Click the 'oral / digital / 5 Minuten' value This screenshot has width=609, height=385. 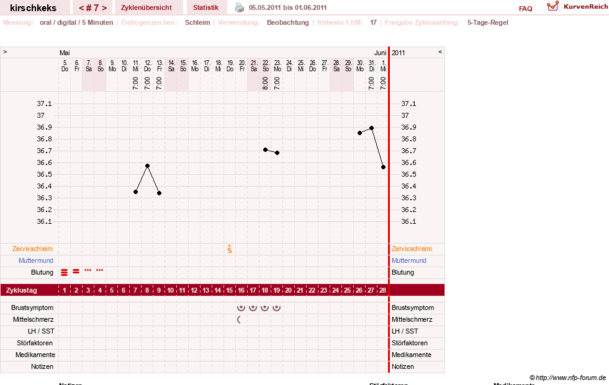coord(76,22)
